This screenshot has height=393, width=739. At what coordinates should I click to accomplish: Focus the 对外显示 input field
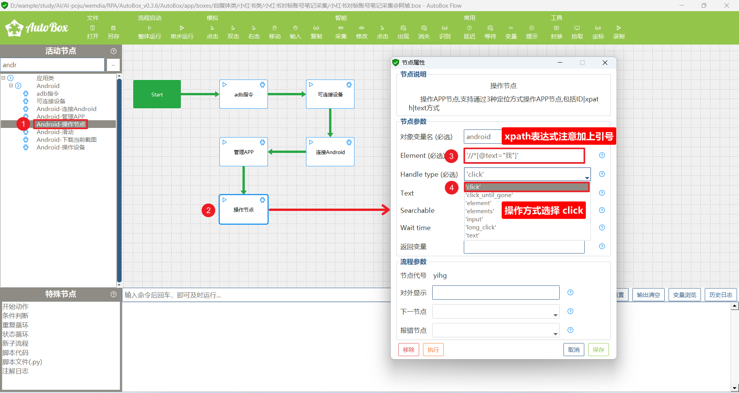click(496, 293)
